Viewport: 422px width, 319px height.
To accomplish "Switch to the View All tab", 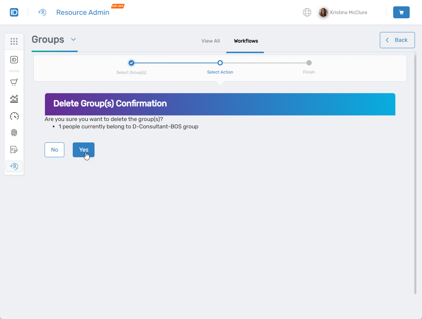I will (x=210, y=41).
